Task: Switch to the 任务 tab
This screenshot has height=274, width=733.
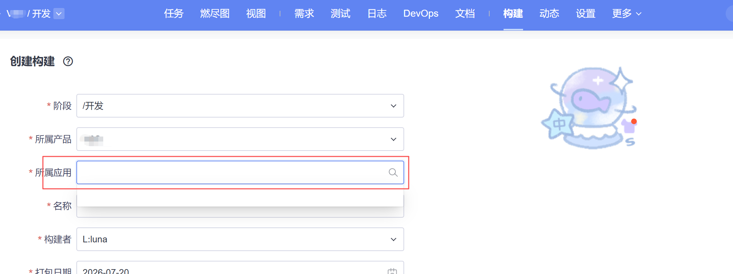Action: 174,14
